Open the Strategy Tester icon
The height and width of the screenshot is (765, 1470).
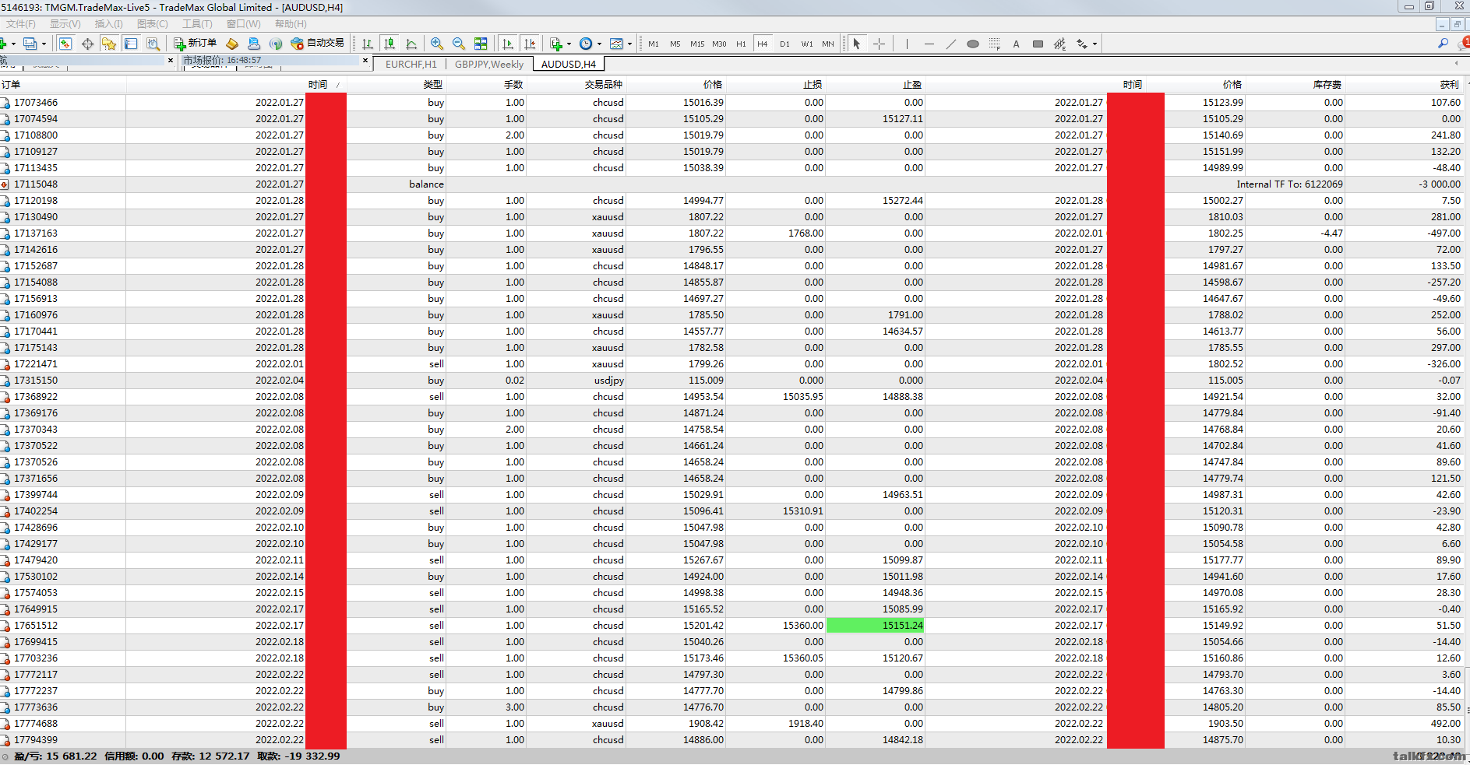(x=153, y=44)
